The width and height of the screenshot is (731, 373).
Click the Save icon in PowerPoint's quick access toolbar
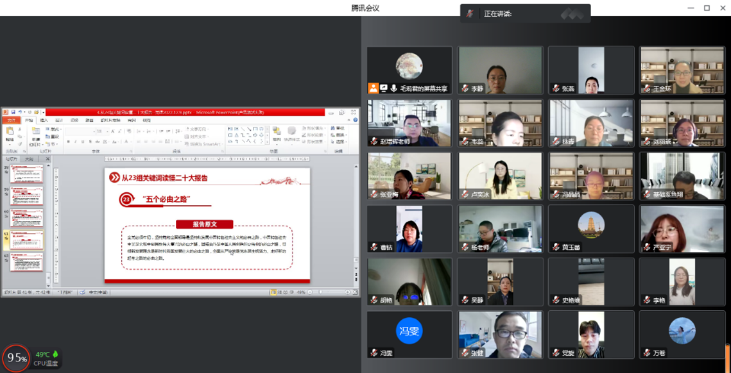click(13, 112)
